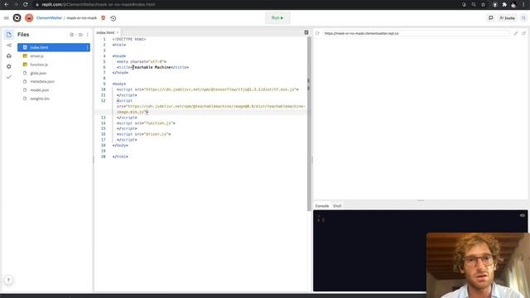Switch to the Shell tab
The image size is (530, 298).
coord(337,206)
